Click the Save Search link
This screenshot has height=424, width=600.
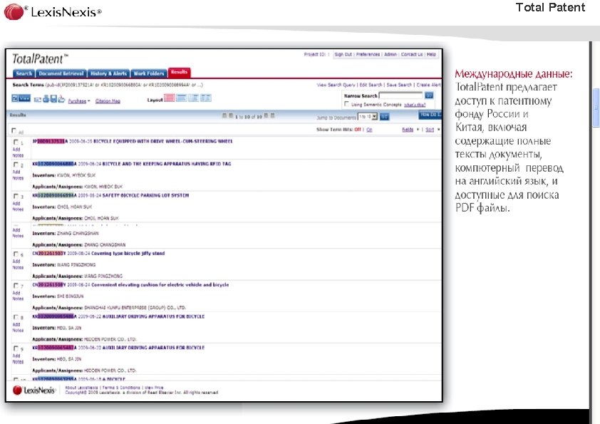(x=399, y=85)
